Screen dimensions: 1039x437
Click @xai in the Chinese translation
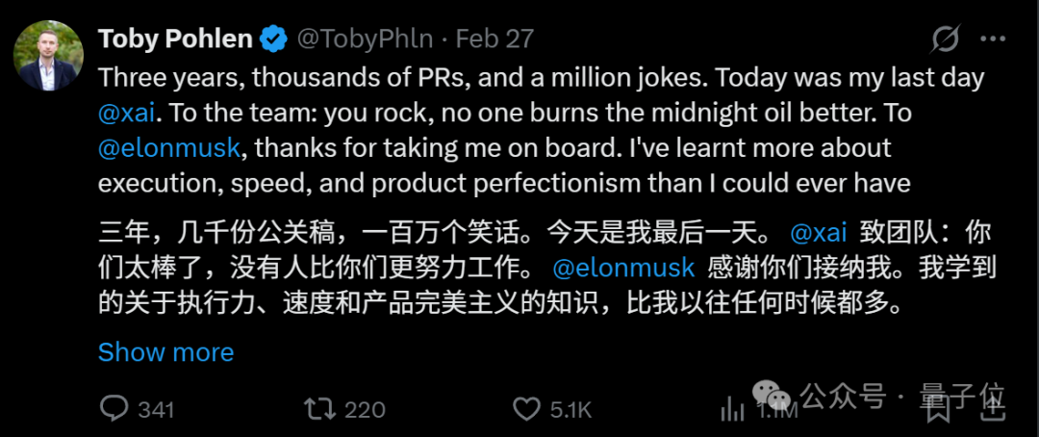pos(819,234)
